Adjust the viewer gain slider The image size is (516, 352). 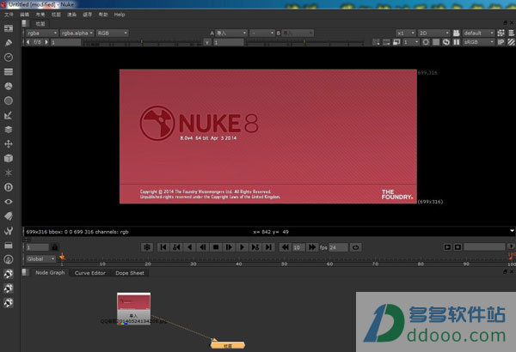click(142, 42)
